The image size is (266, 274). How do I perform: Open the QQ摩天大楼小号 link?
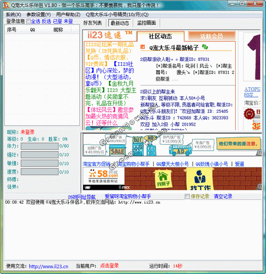(172, 164)
